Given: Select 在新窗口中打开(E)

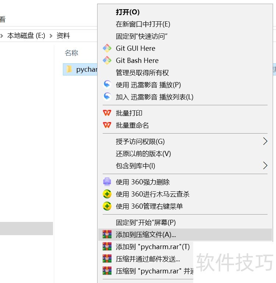Looking at the screenshot, I should pyautogui.click(x=185, y=24).
